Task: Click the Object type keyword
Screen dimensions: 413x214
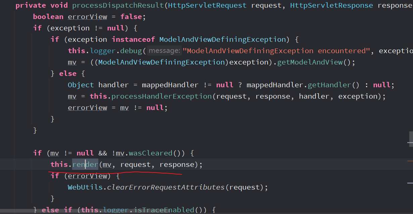Action: pyautogui.click(x=81, y=85)
